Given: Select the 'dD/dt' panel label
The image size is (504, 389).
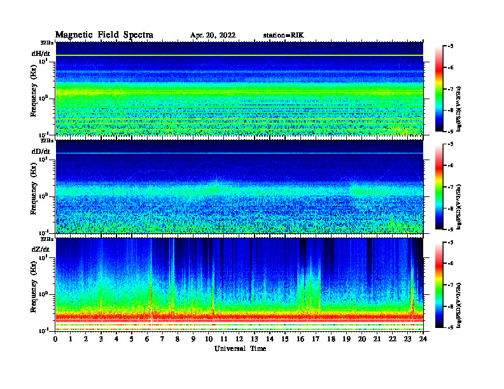Looking at the screenshot, I should point(41,151).
